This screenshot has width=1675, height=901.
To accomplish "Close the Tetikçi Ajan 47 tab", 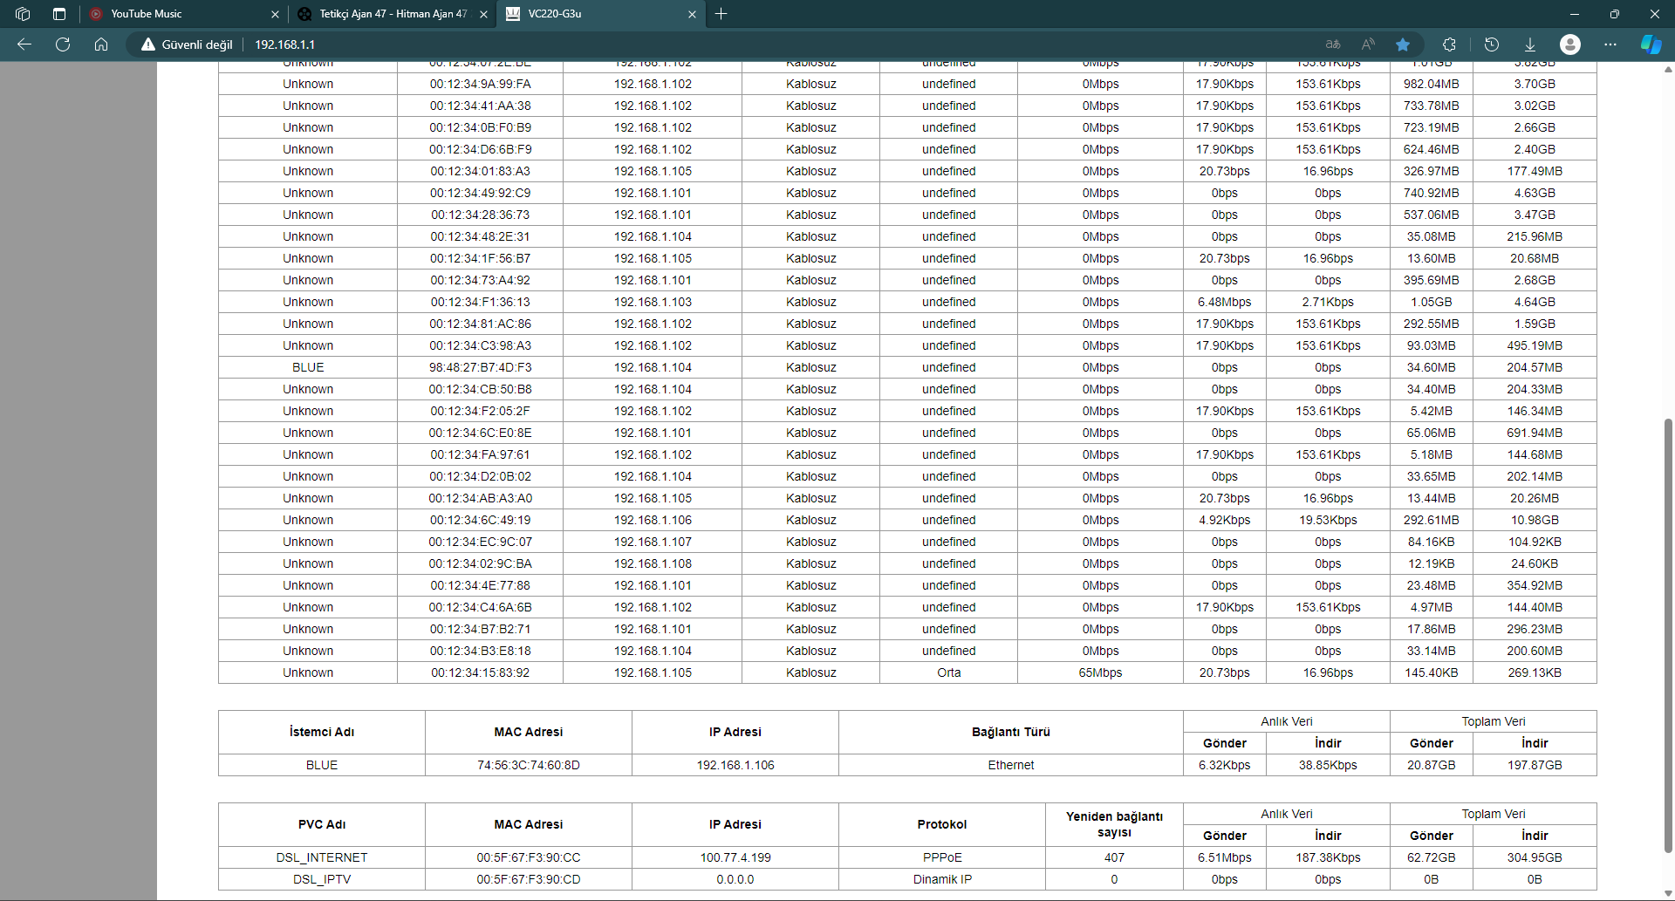I will click(x=483, y=14).
